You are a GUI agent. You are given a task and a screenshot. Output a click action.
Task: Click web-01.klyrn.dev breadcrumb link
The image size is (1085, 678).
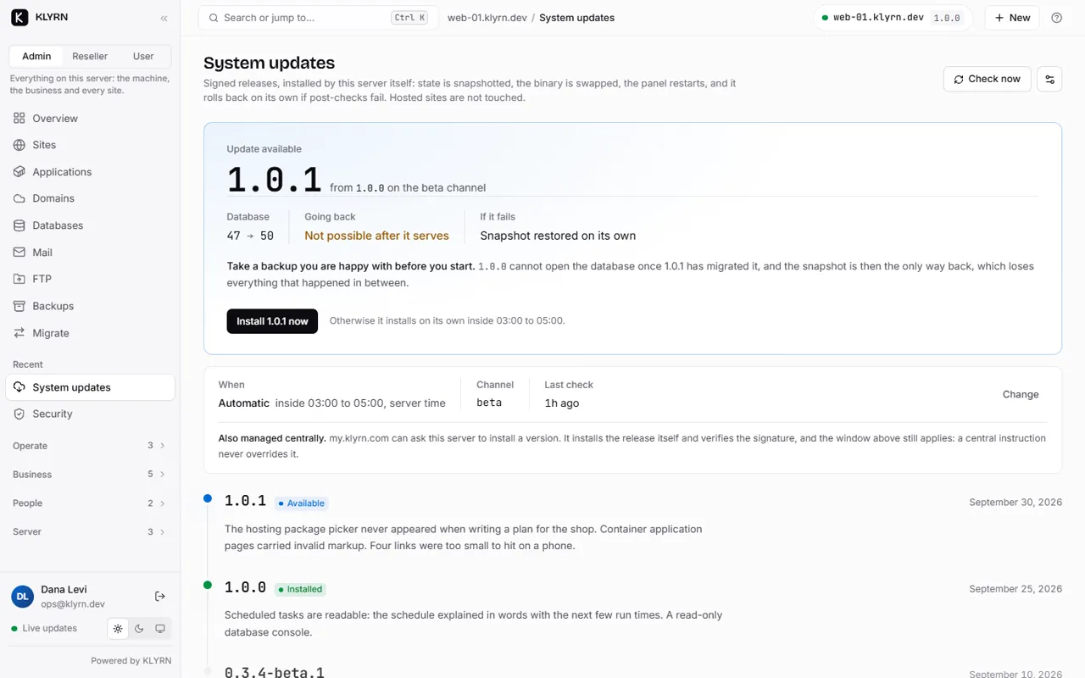(x=487, y=18)
